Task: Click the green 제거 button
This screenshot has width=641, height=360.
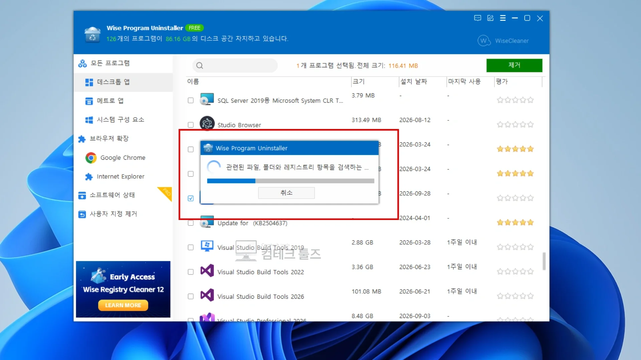Action: [x=514, y=65]
